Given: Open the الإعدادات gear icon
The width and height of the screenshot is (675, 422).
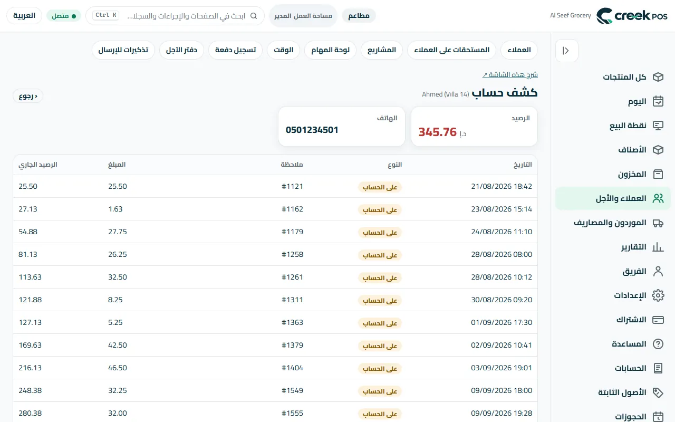Looking at the screenshot, I should coord(658,295).
